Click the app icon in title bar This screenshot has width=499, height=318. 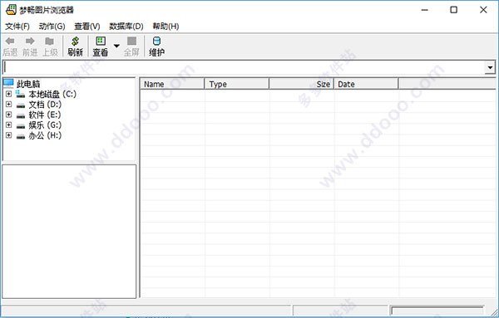[11, 9]
